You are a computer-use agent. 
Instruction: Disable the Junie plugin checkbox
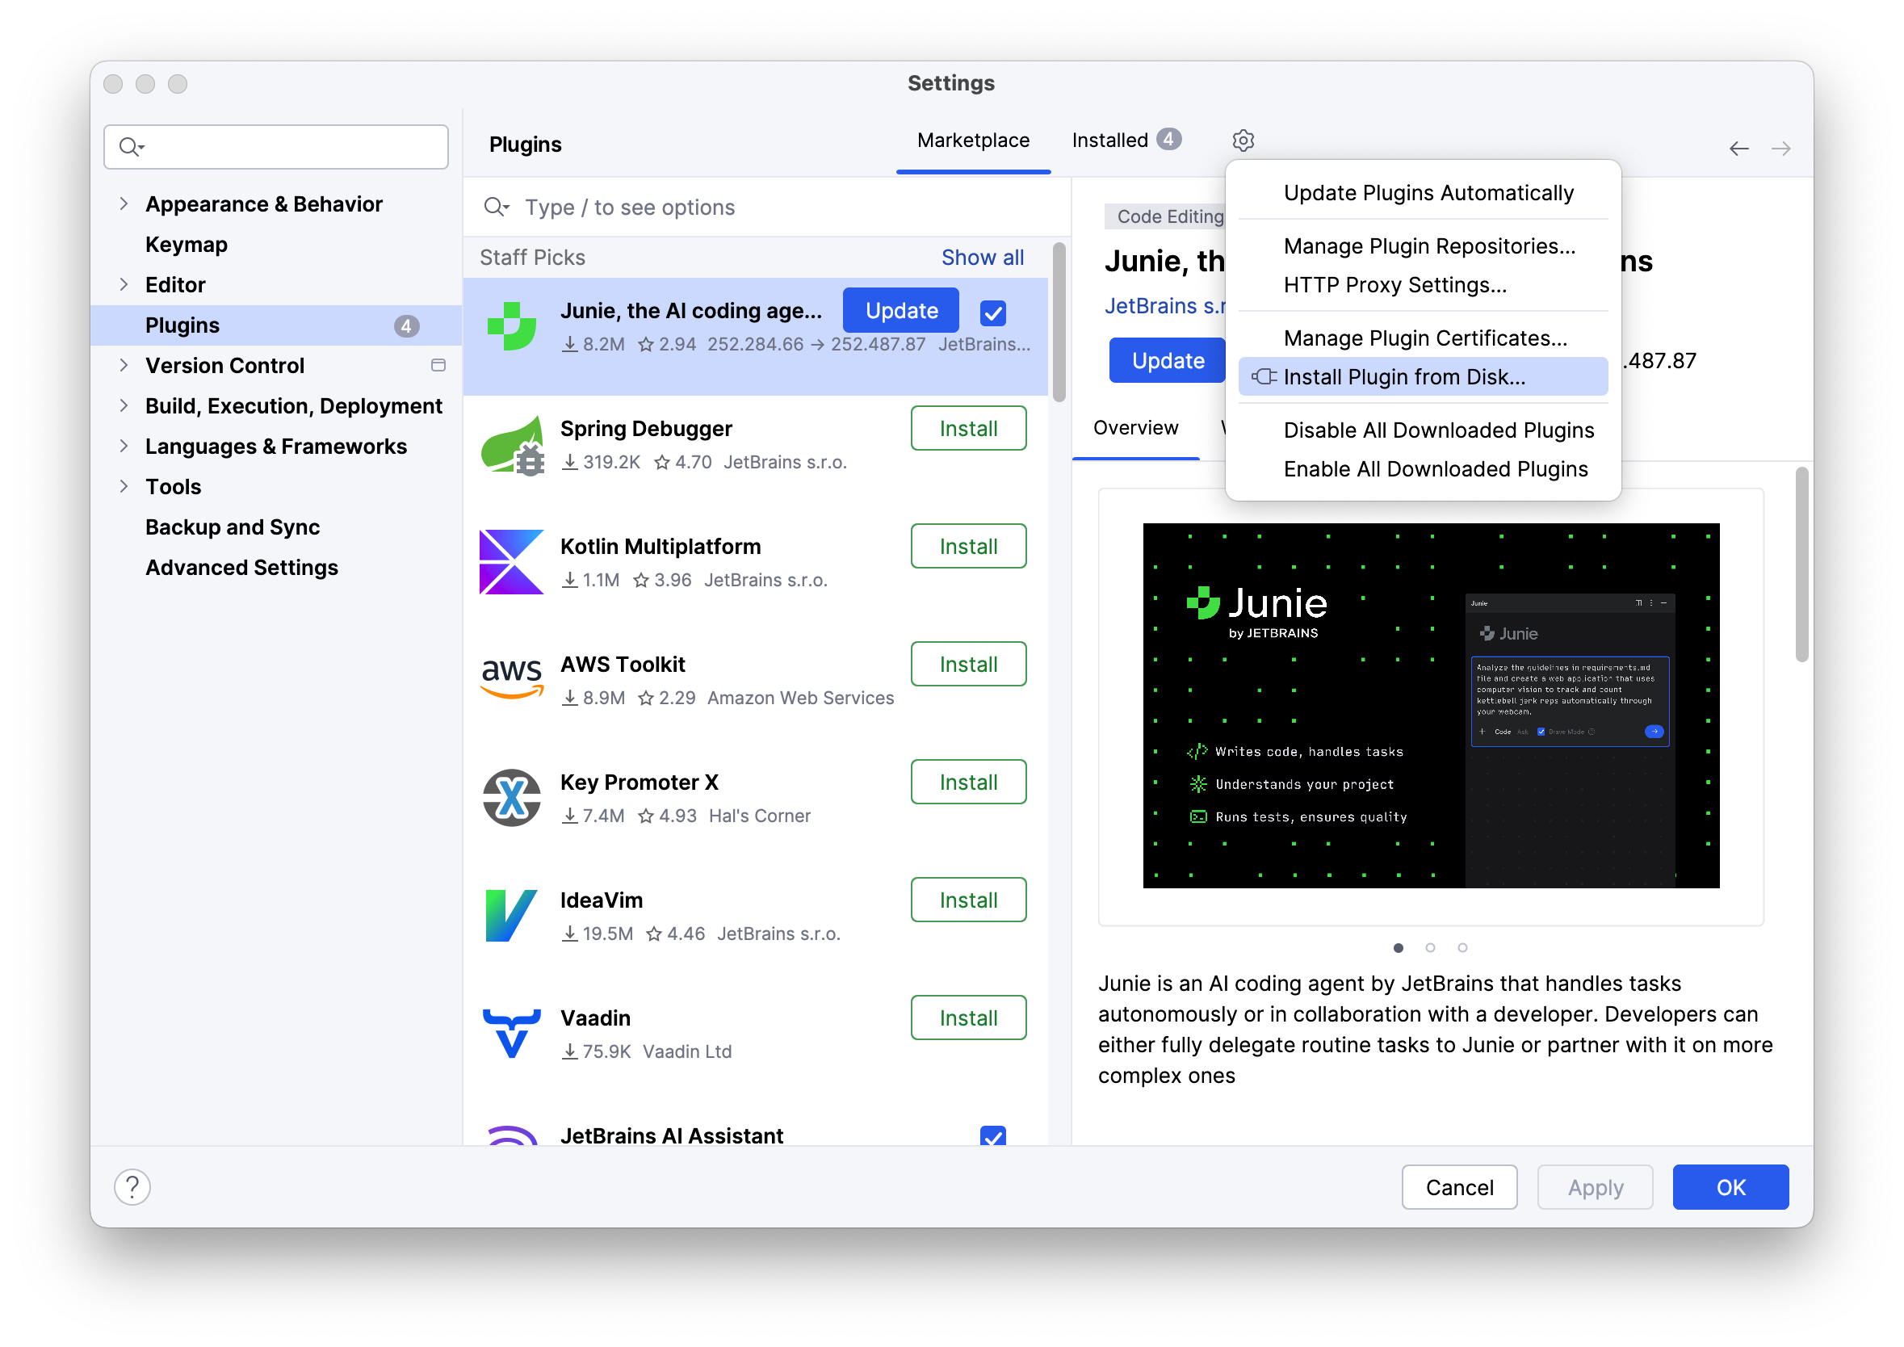[992, 313]
